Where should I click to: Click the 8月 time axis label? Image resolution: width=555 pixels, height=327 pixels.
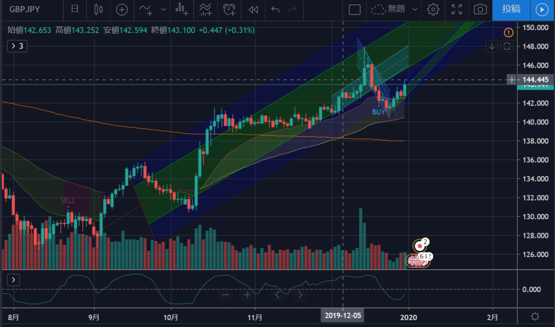click(13, 317)
